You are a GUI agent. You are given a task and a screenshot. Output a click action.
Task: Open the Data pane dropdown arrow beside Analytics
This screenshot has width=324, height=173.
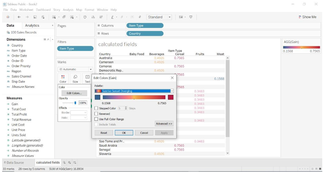(52, 26)
